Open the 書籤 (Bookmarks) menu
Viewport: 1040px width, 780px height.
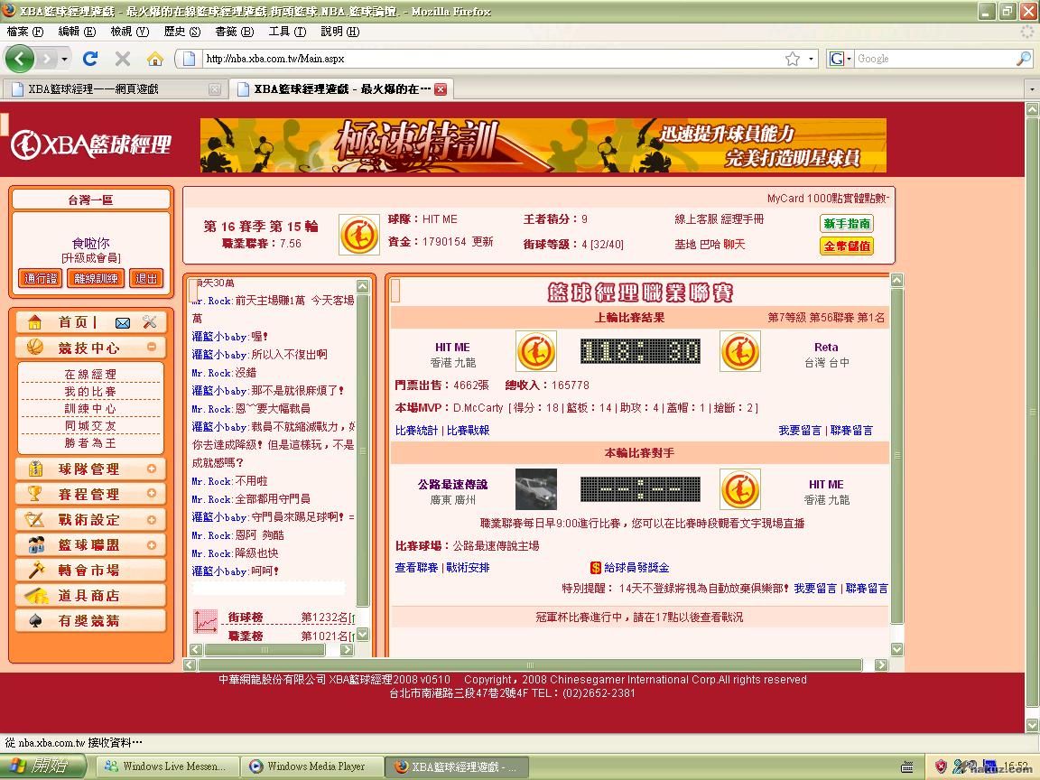pos(231,32)
